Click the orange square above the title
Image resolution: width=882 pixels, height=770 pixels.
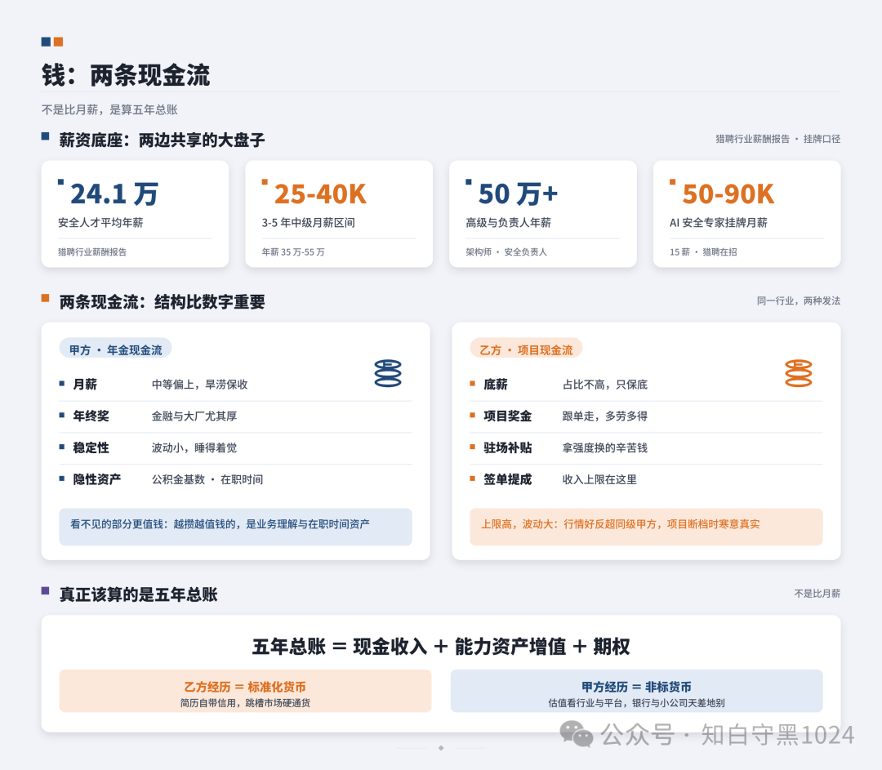coord(59,42)
